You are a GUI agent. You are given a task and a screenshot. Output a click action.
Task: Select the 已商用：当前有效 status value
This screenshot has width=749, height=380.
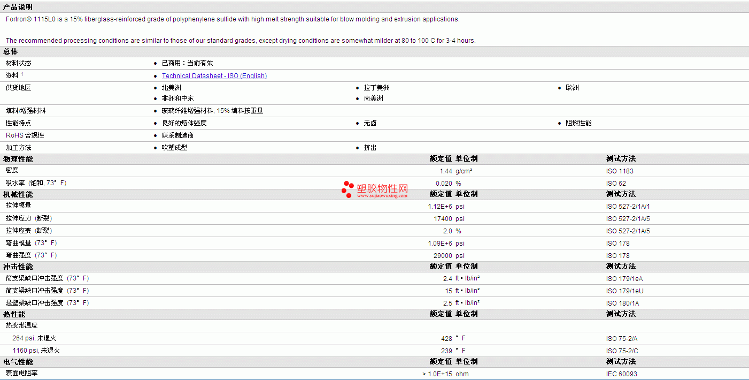coord(187,63)
